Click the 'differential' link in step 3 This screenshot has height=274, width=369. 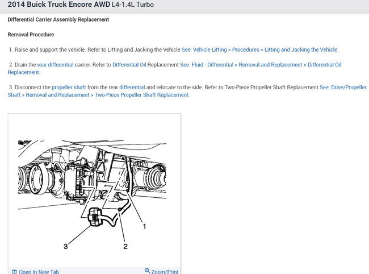[x=132, y=88]
